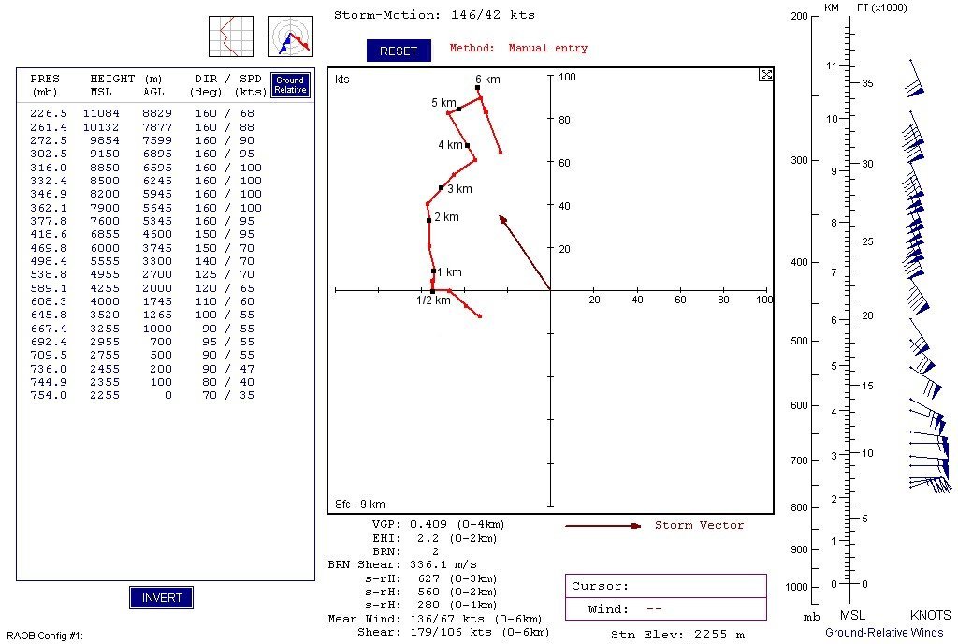Click the RESET button

399,51
